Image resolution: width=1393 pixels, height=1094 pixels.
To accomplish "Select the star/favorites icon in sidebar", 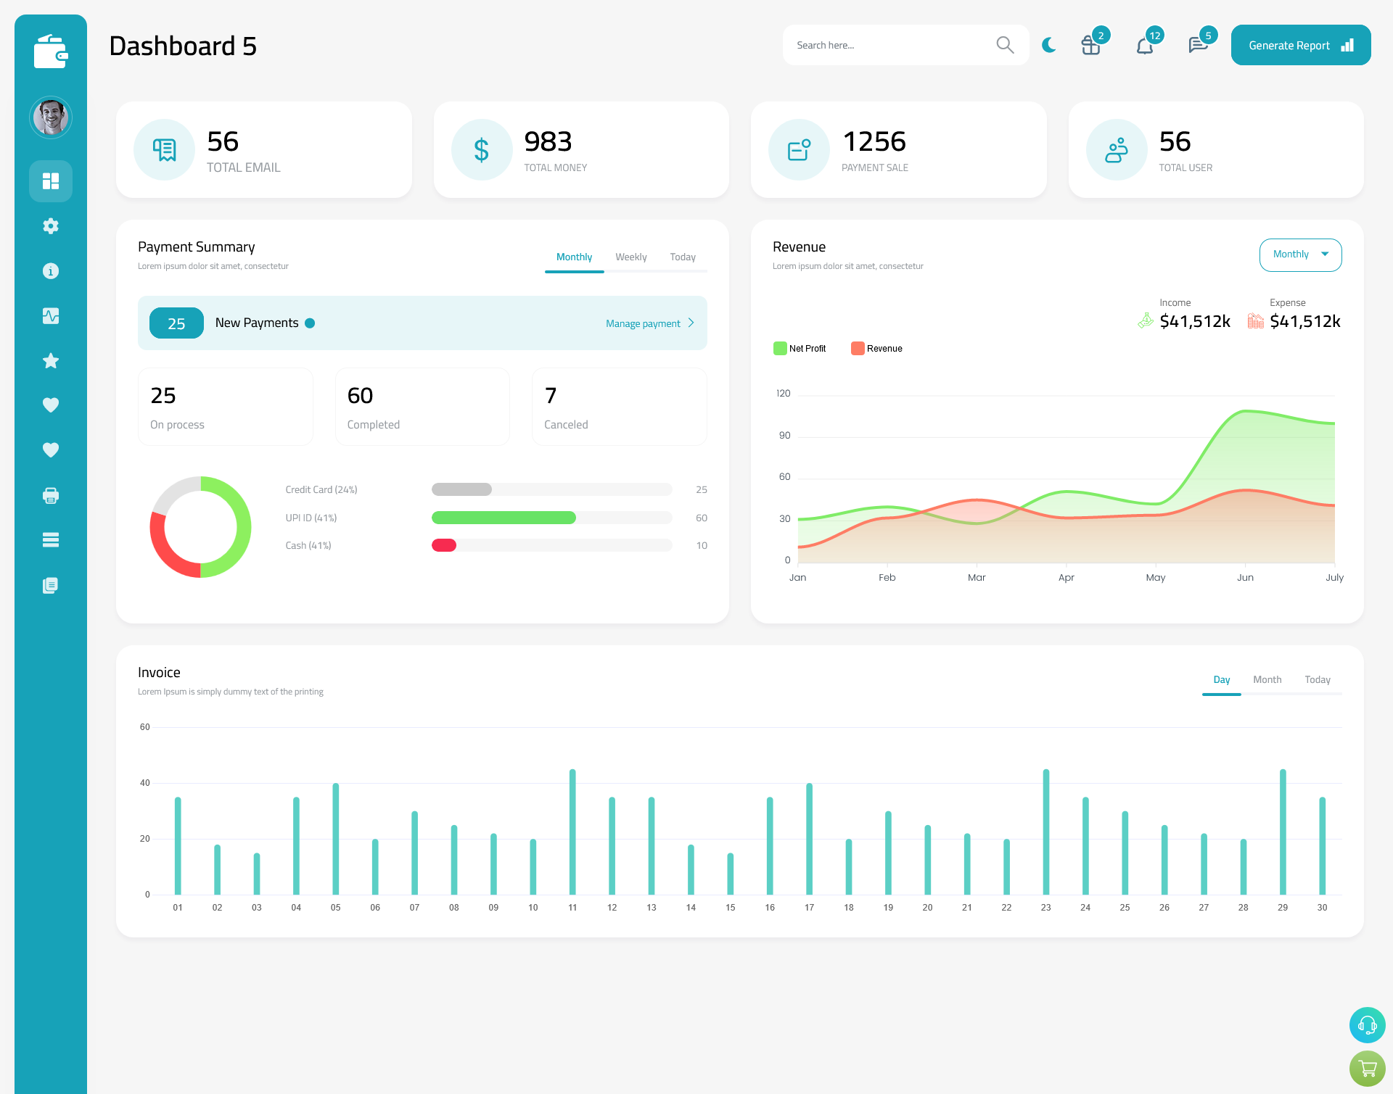I will pyautogui.click(x=51, y=360).
